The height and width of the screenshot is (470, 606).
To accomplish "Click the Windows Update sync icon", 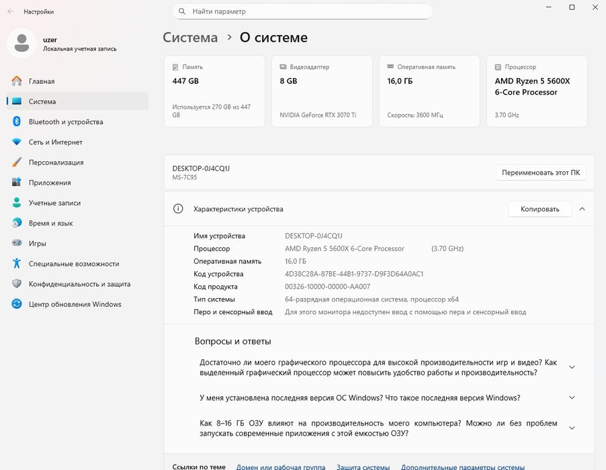I will click(x=17, y=304).
